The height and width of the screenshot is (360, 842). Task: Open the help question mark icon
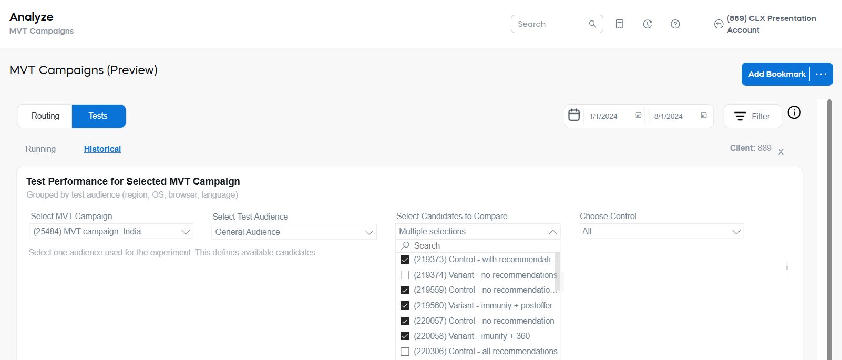click(675, 24)
